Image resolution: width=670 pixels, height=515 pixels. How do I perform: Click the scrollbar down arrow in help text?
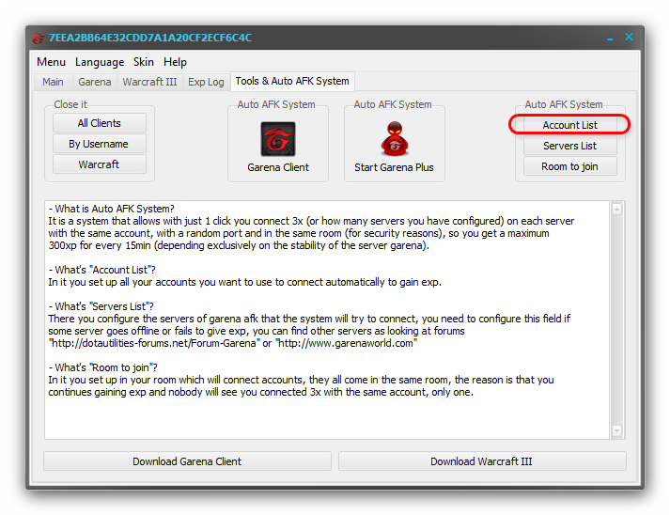616,430
